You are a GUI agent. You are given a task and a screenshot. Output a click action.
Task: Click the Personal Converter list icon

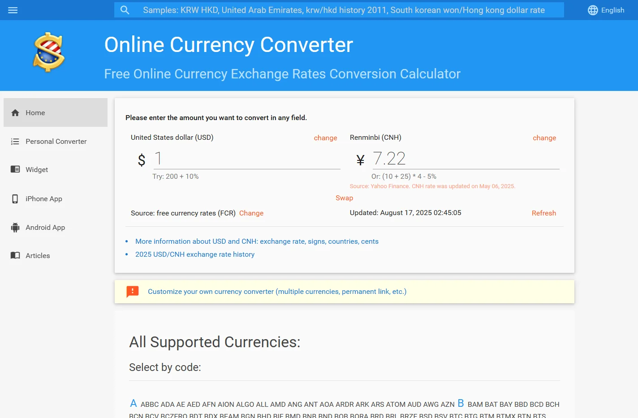point(15,142)
